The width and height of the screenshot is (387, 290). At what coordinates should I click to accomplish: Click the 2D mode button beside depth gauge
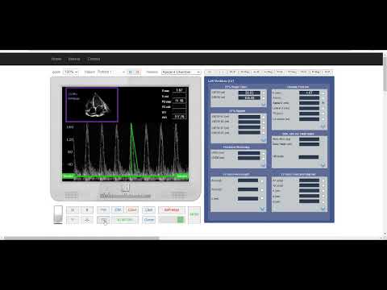coord(73,210)
